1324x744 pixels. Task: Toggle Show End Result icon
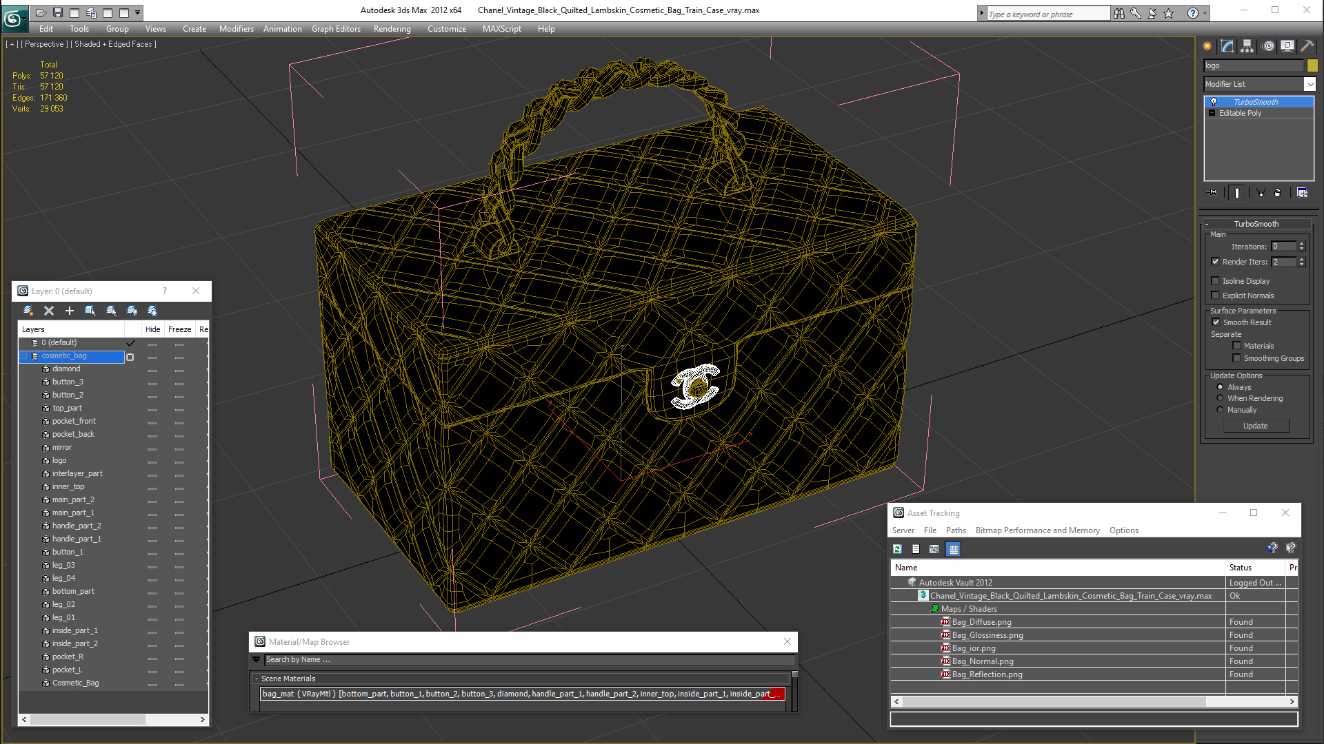coord(1237,193)
